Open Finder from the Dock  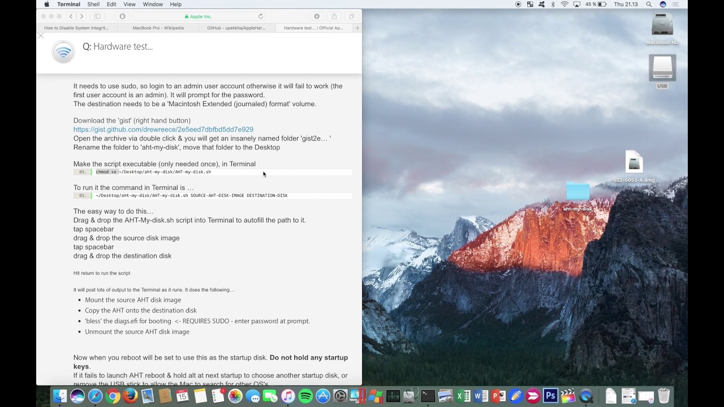[60, 396]
